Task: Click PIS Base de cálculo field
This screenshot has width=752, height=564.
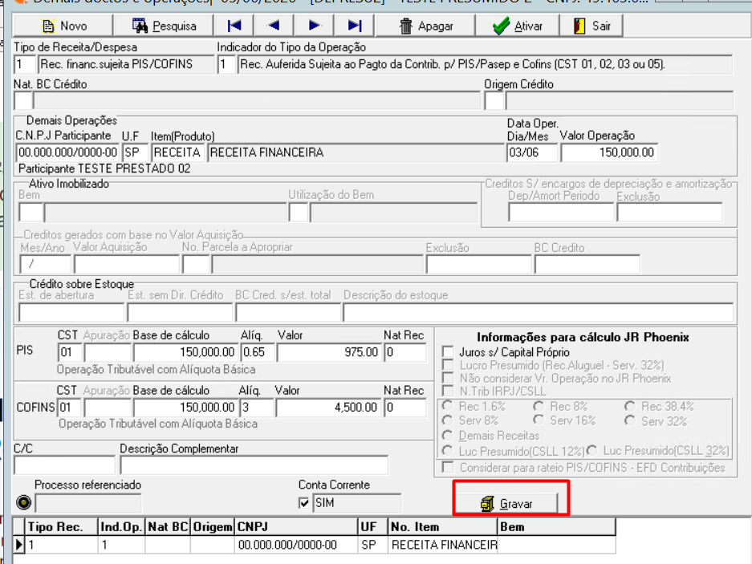Action: [185, 352]
